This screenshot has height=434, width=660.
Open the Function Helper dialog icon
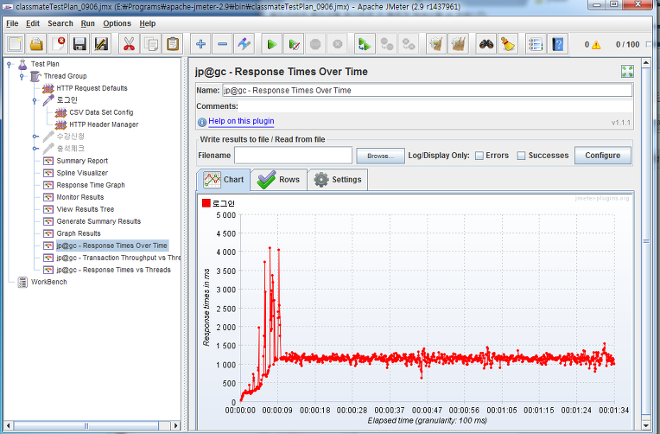click(536, 44)
